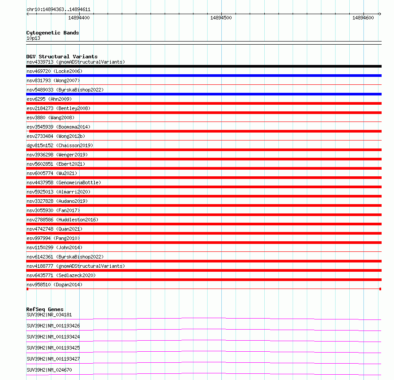Click the Cytogenetic Bands track heading
This screenshot has height=380, width=394.
[53, 33]
